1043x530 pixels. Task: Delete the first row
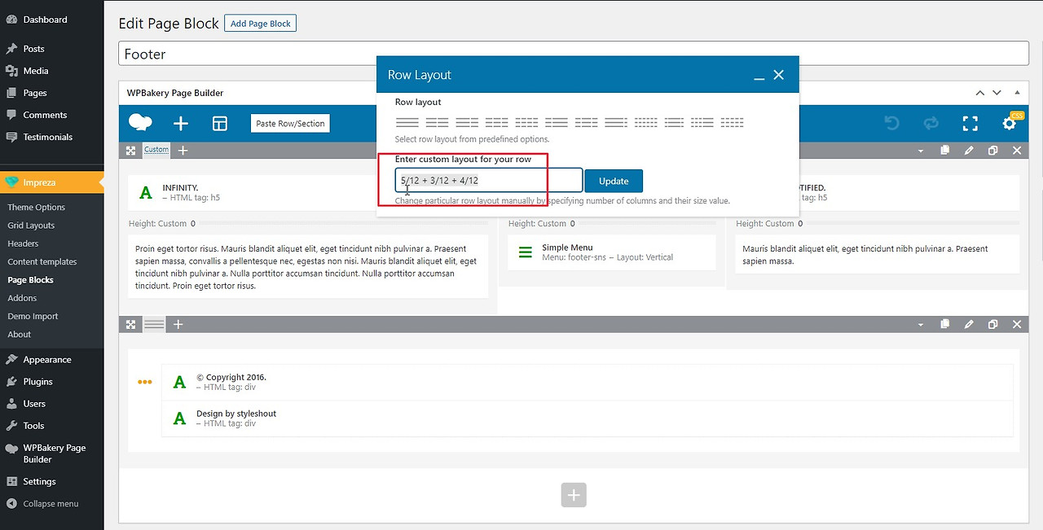point(1017,151)
